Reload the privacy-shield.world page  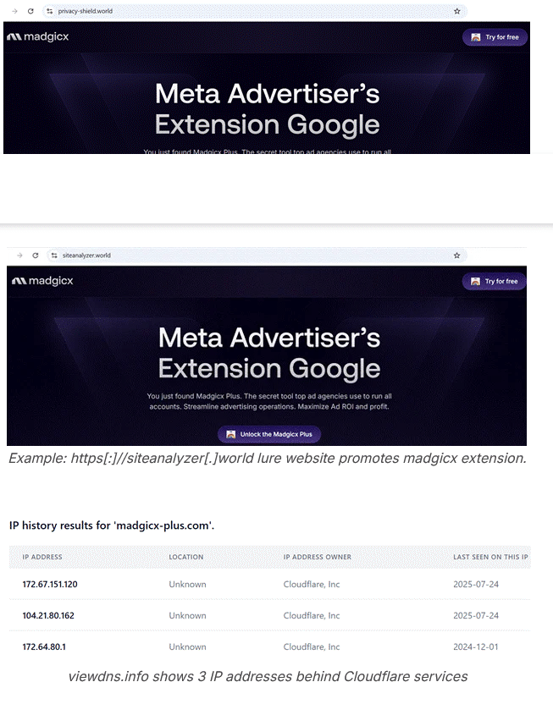click(x=31, y=11)
